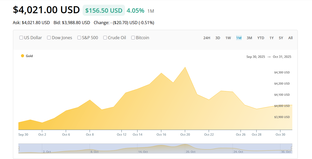Click the Gold legend label
Image resolution: width=312 pixels, height=159 pixels.
coord(29,56)
